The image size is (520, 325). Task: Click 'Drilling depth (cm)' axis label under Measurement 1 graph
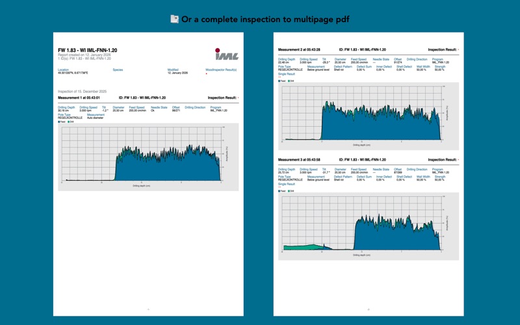[142, 186]
